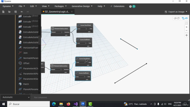Select the upper Curve.EndPoint node header
This screenshot has height=107, width=190.
pyautogui.click(x=84, y=40)
